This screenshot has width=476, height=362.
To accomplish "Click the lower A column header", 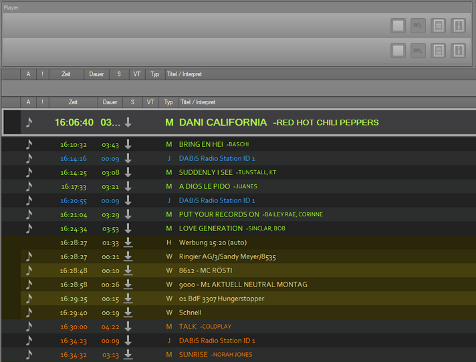I will pos(28,102).
